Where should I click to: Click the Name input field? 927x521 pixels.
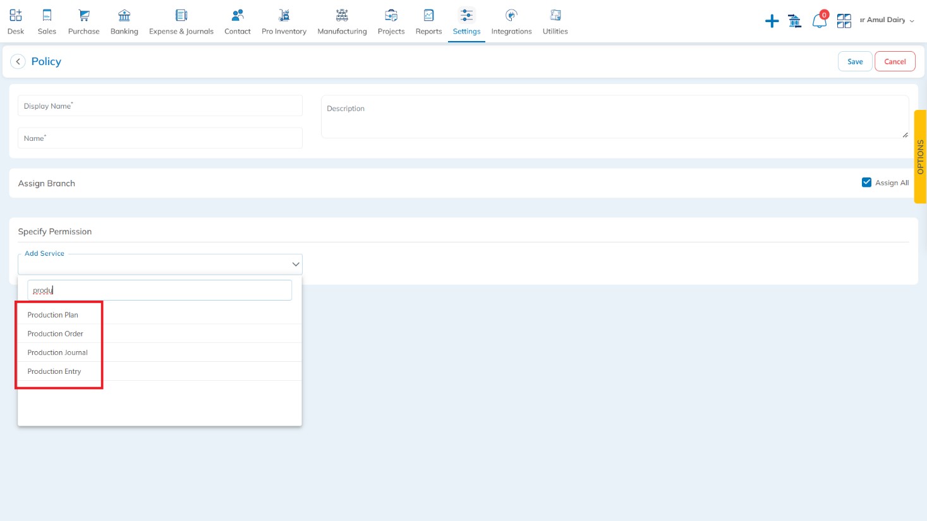[160, 138]
